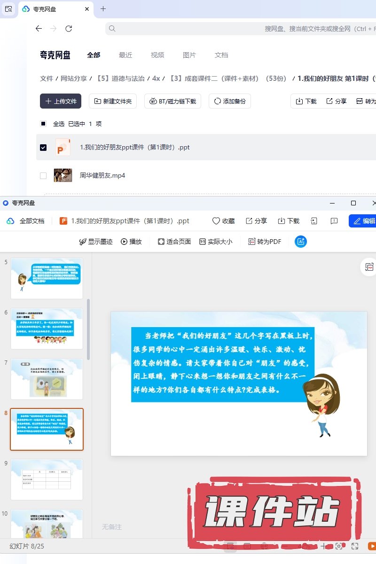Click the fit-to-window icon in status bar
The image size is (376, 564).
[x=339, y=546]
